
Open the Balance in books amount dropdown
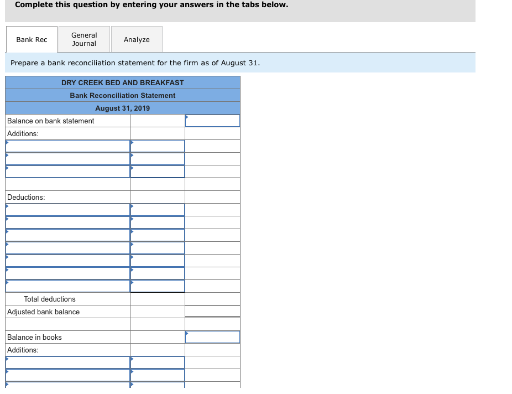[x=212, y=337]
